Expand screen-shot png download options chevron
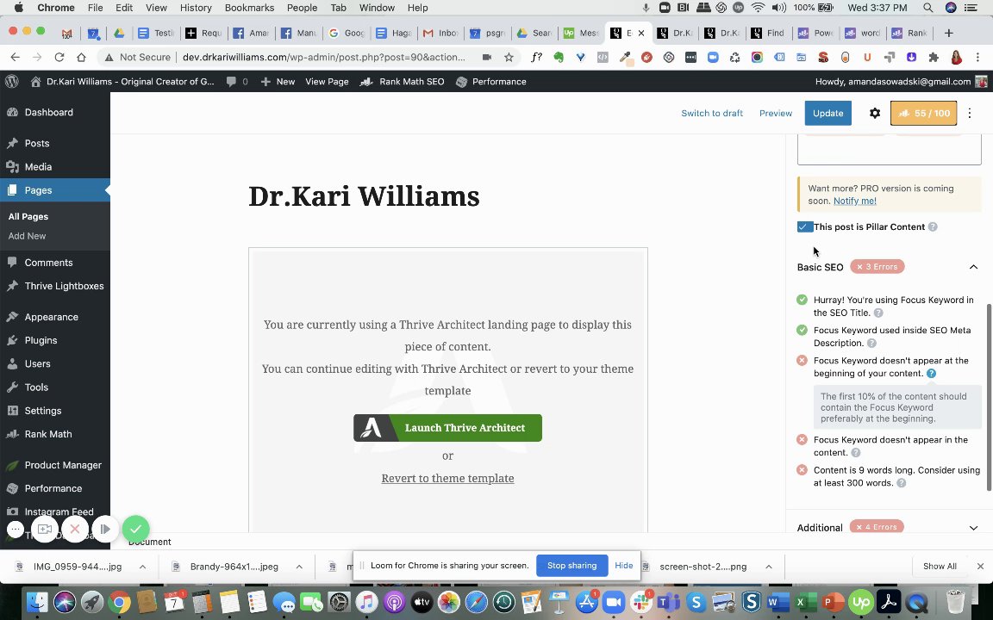This screenshot has width=993, height=620. pyautogui.click(x=768, y=567)
